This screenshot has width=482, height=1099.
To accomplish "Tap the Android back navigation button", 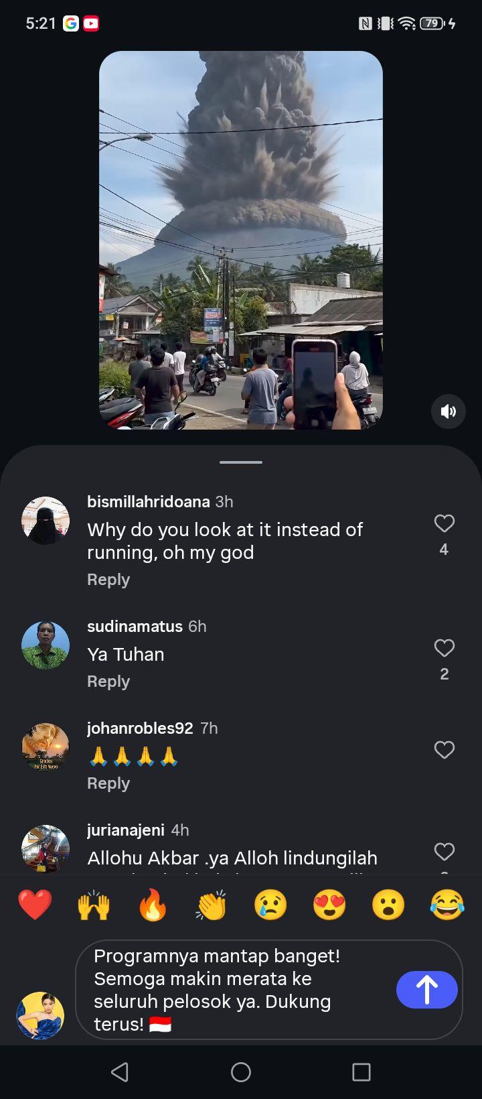I will point(120,1072).
